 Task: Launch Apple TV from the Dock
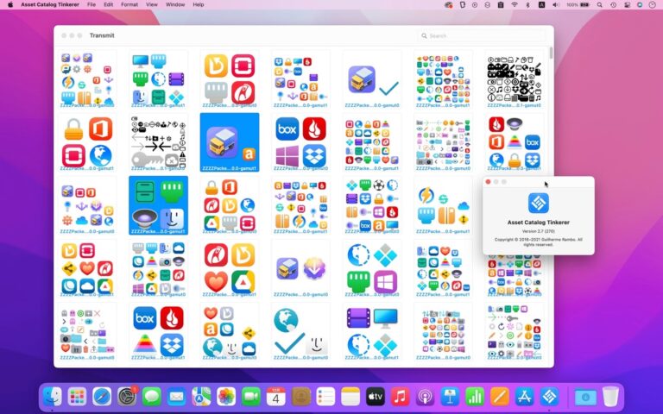[x=375, y=396]
